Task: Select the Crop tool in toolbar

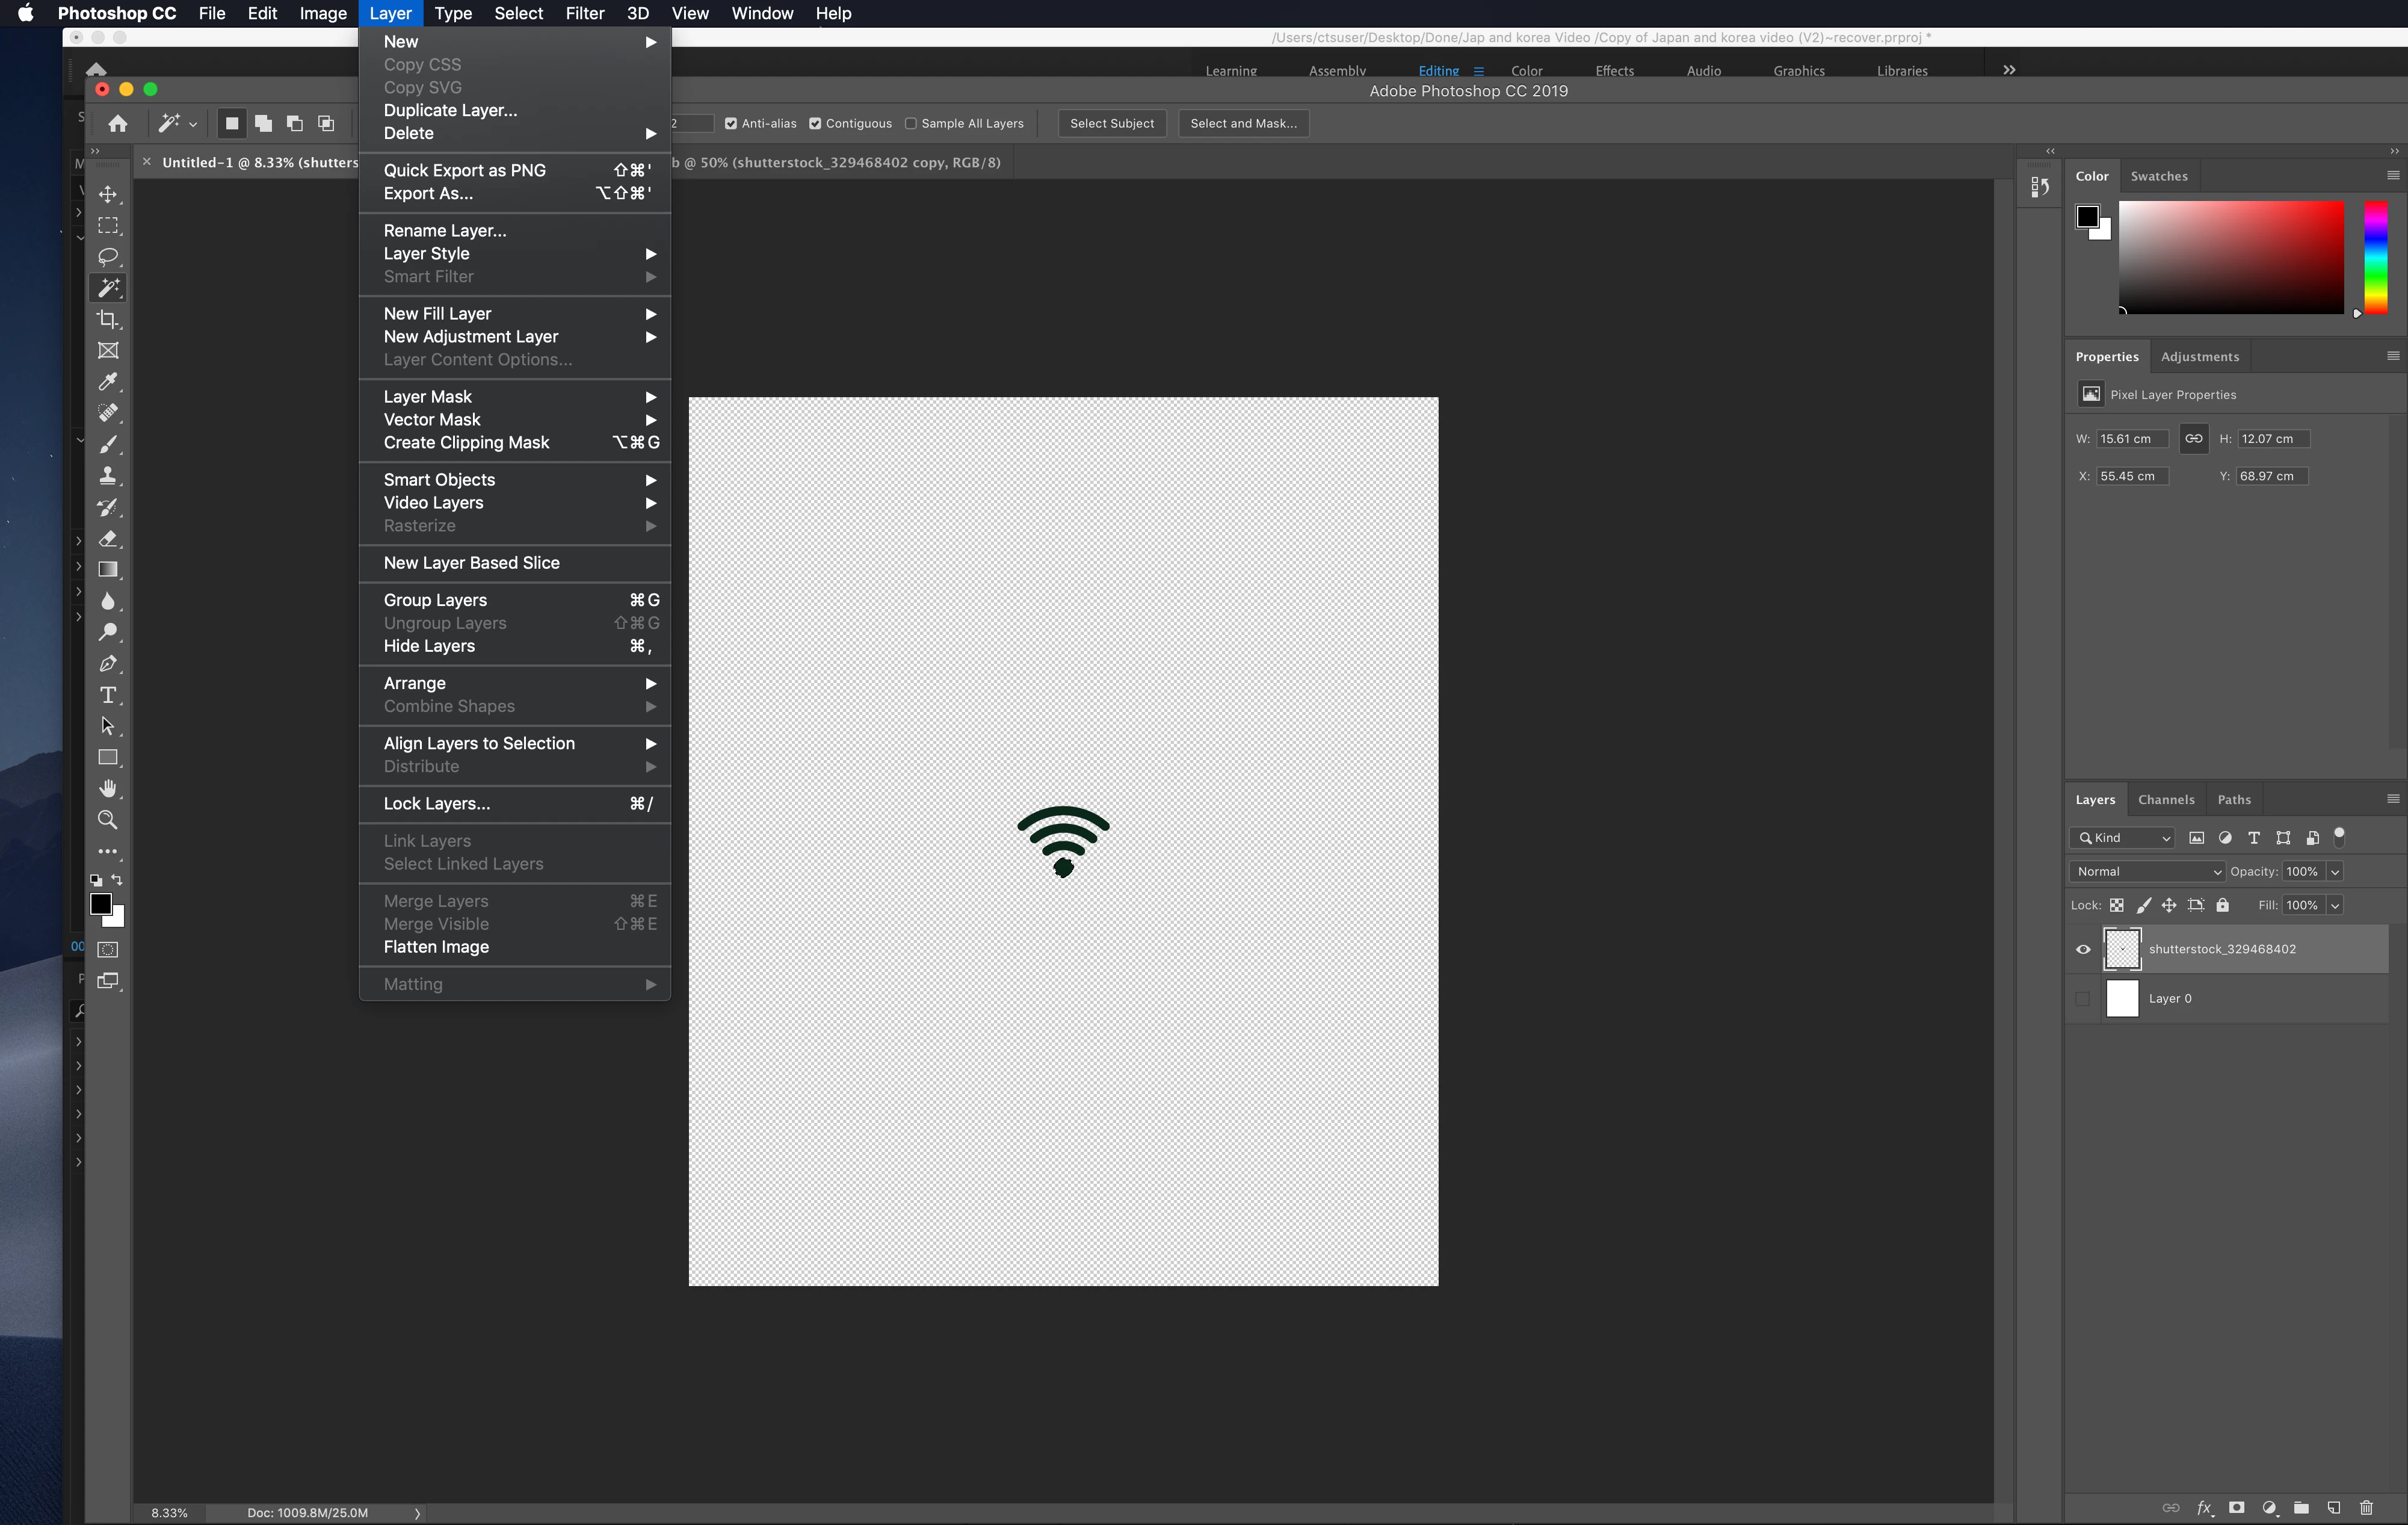Action: pos(108,319)
